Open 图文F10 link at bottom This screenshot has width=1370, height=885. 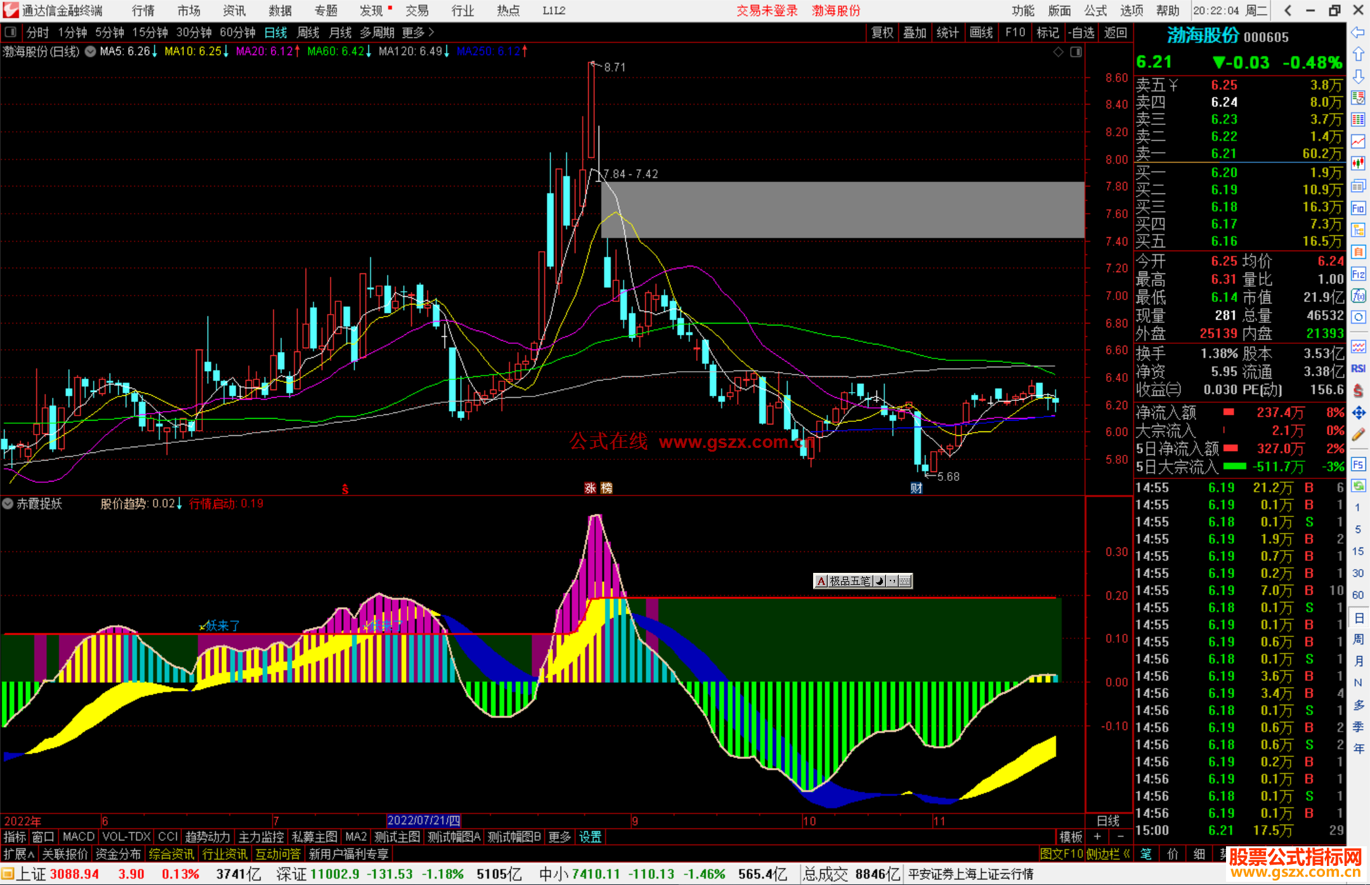click(x=1062, y=855)
